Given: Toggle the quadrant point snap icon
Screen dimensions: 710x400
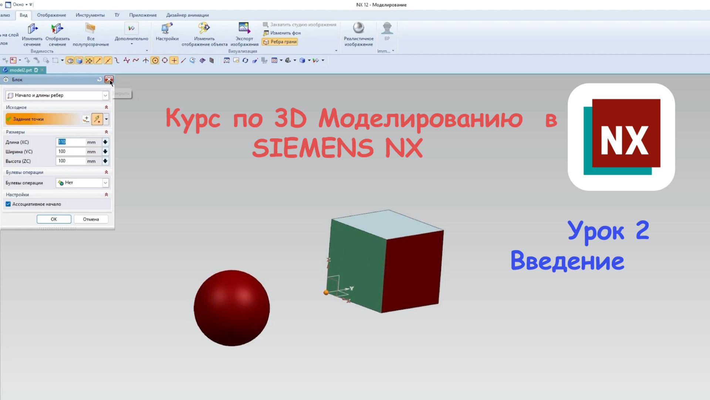Looking at the screenshot, I should [165, 60].
